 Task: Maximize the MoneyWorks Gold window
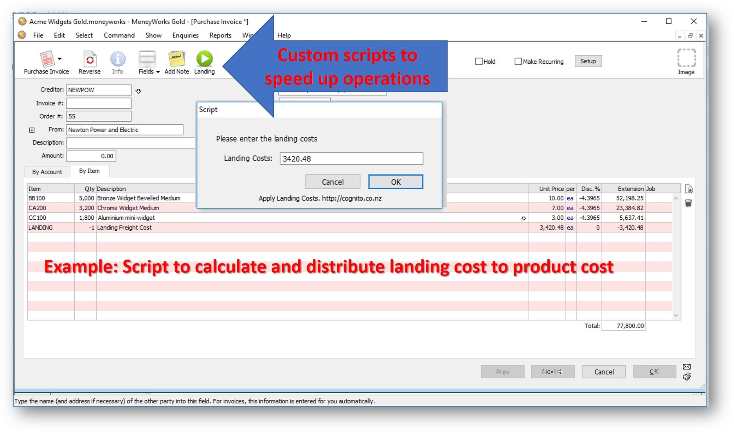pyautogui.click(x=669, y=22)
